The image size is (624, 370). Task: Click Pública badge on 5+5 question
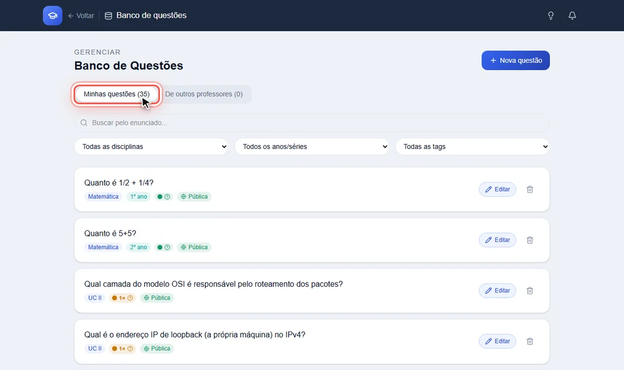pyautogui.click(x=194, y=247)
